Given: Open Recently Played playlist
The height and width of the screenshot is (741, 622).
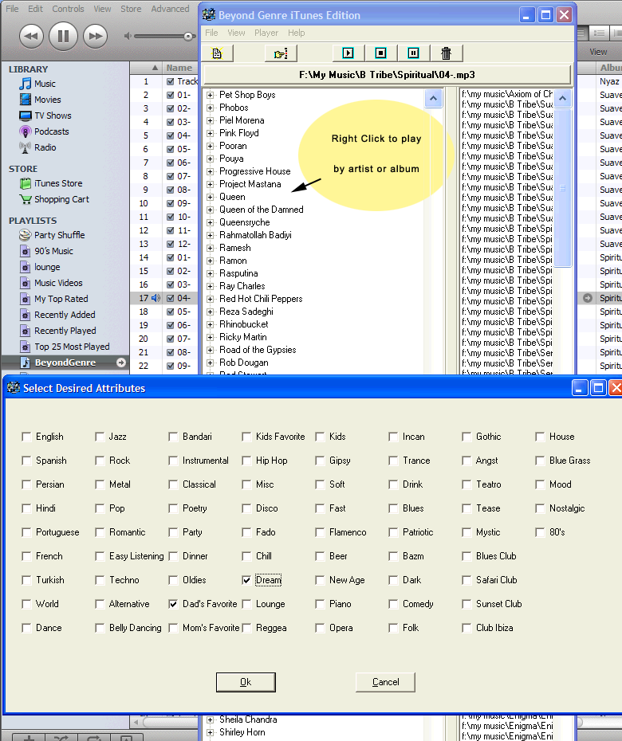Looking at the screenshot, I should point(65,331).
